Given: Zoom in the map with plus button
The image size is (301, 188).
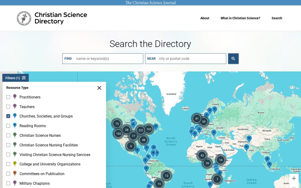Looking at the screenshot, I should [x=294, y=179].
